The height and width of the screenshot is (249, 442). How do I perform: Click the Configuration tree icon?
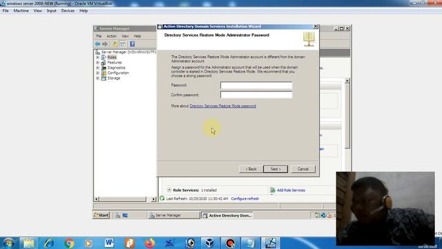point(104,73)
